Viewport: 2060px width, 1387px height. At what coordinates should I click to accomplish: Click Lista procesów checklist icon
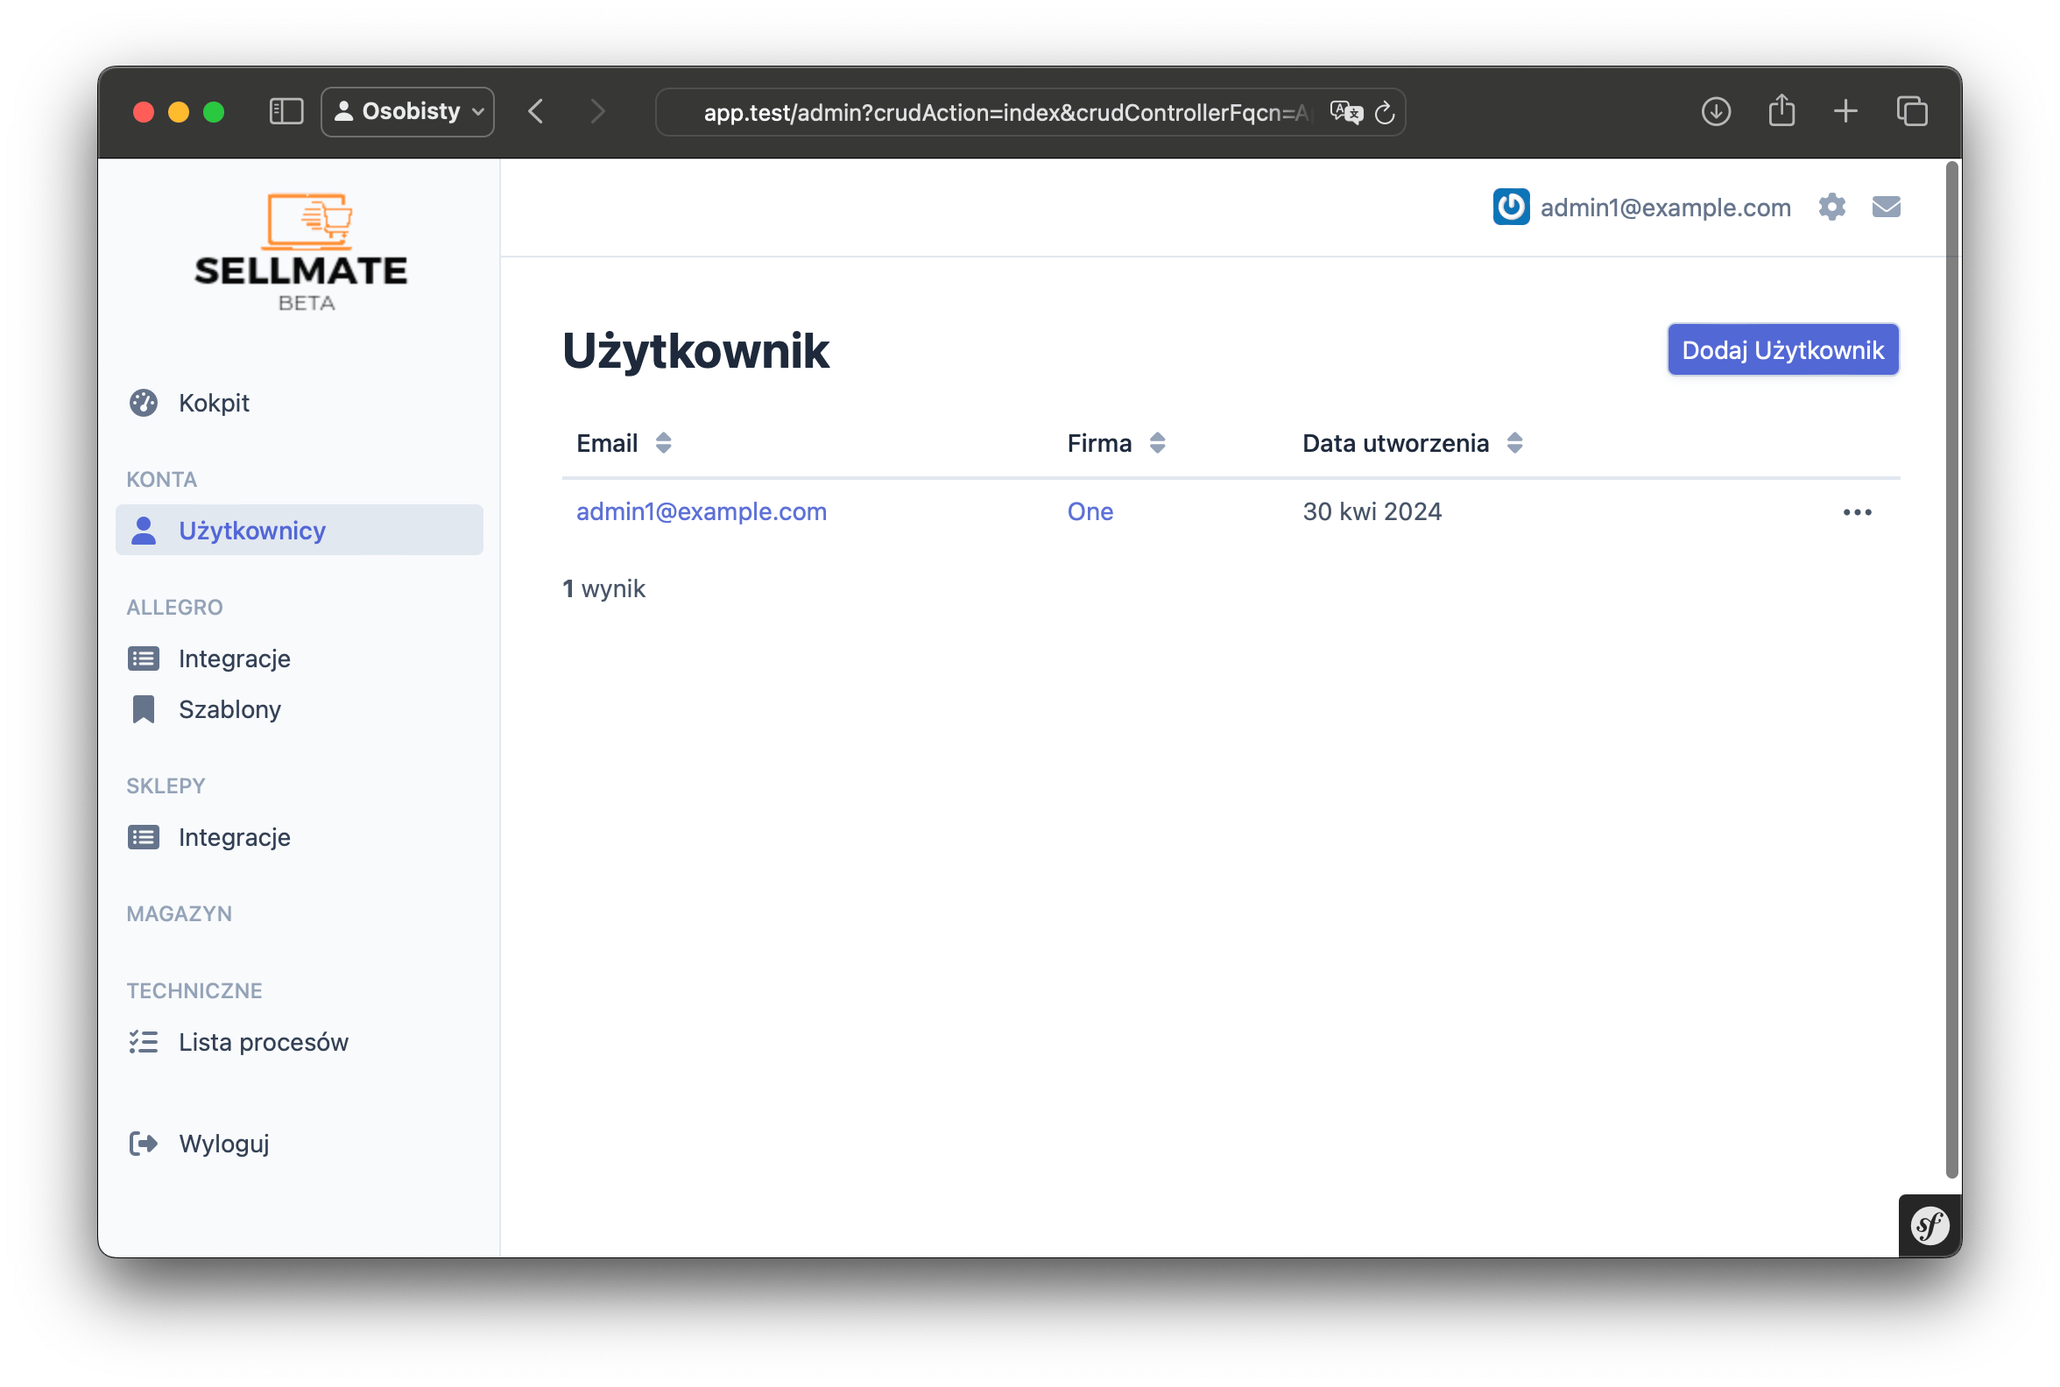tap(144, 1041)
